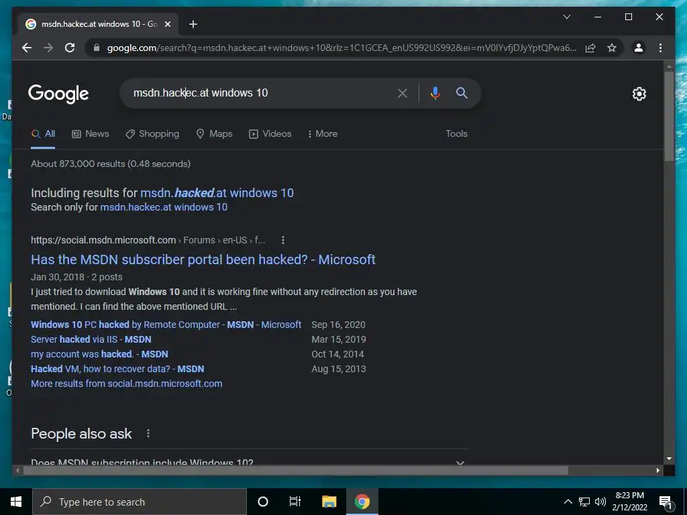Click the Chrome address bar URL
This screenshot has width=687, height=515.
click(341, 48)
